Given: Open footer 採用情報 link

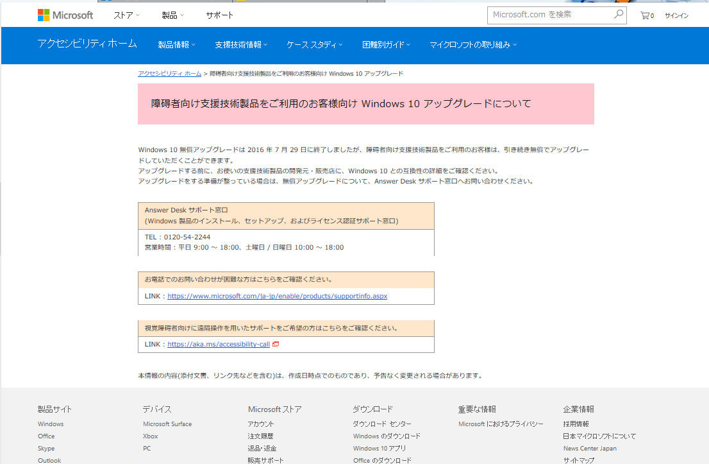Looking at the screenshot, I should pos(576,424).
